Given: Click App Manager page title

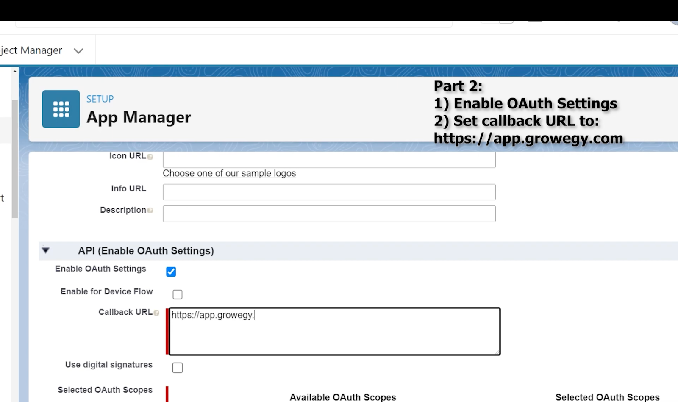Looking at the screenshot, I should [139, 117].
